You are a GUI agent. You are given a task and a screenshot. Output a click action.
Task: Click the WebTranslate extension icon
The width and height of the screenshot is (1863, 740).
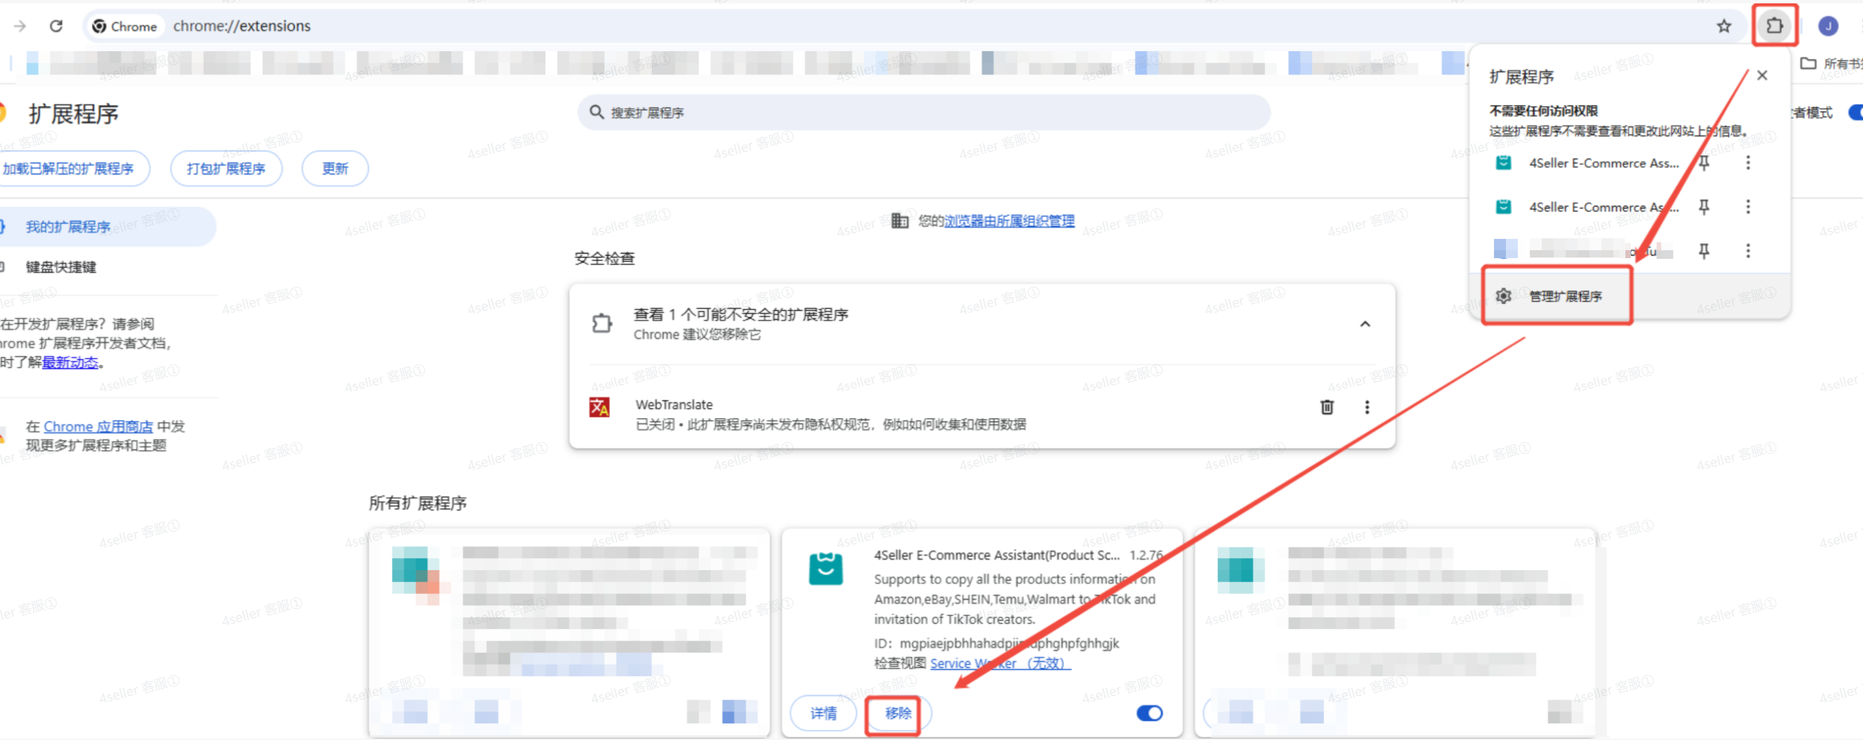[599, 407]
